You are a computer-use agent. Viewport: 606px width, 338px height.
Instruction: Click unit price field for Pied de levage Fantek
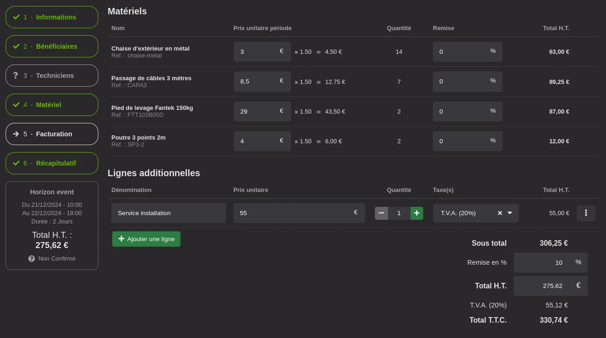[258, 112]
